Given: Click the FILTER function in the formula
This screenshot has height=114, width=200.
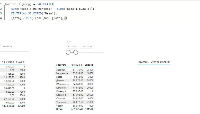Looking at the screenshot, I should coord(16,13).
